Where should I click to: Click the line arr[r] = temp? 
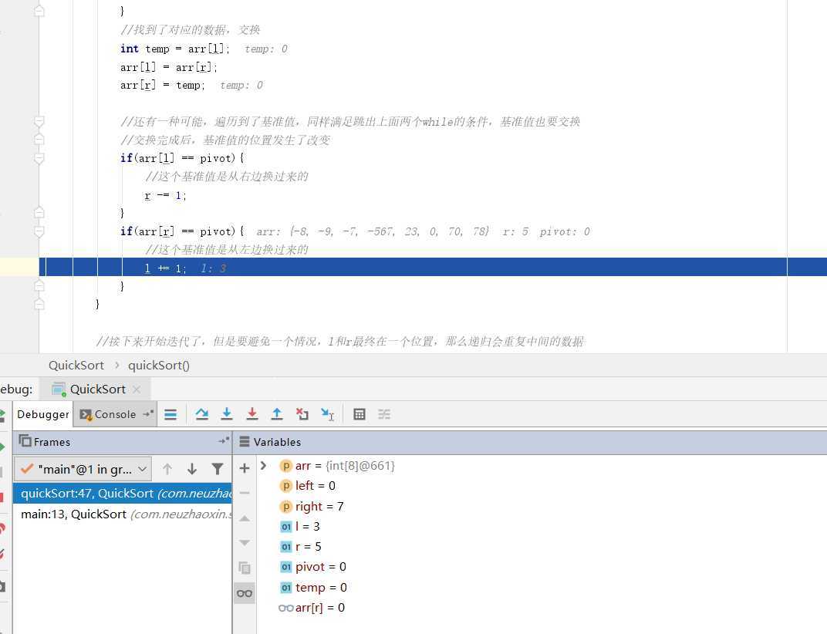coord(163,85)
